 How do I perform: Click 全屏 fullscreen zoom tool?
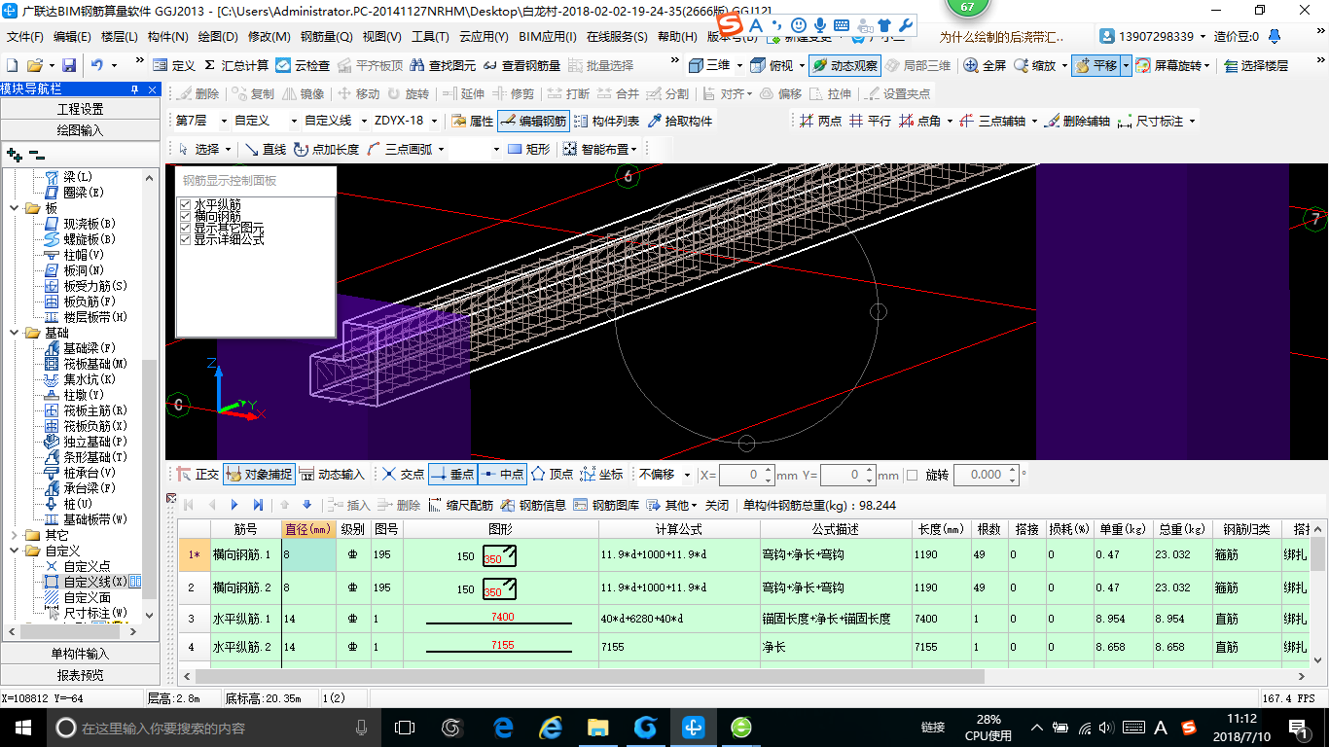tap(985, 65)
